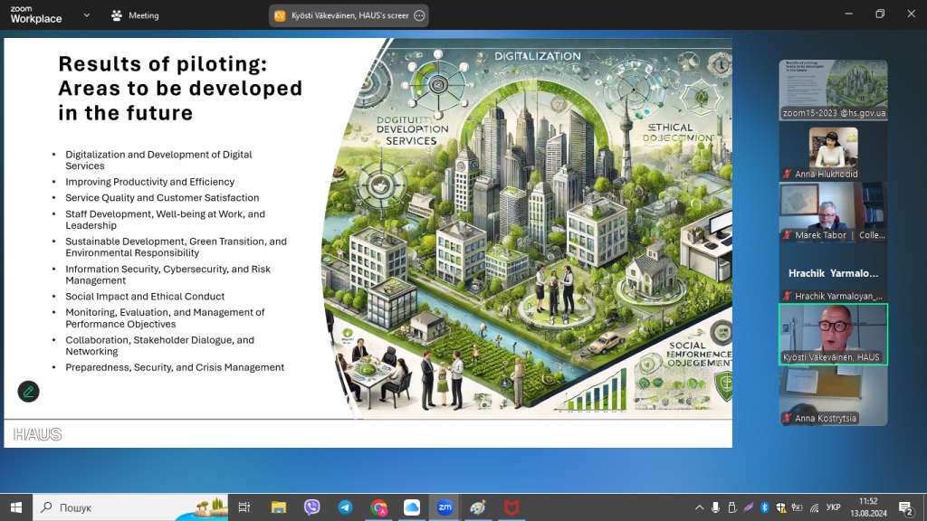
Task: Click the green annotate pencil icon
Action: (x=29, y=392)
